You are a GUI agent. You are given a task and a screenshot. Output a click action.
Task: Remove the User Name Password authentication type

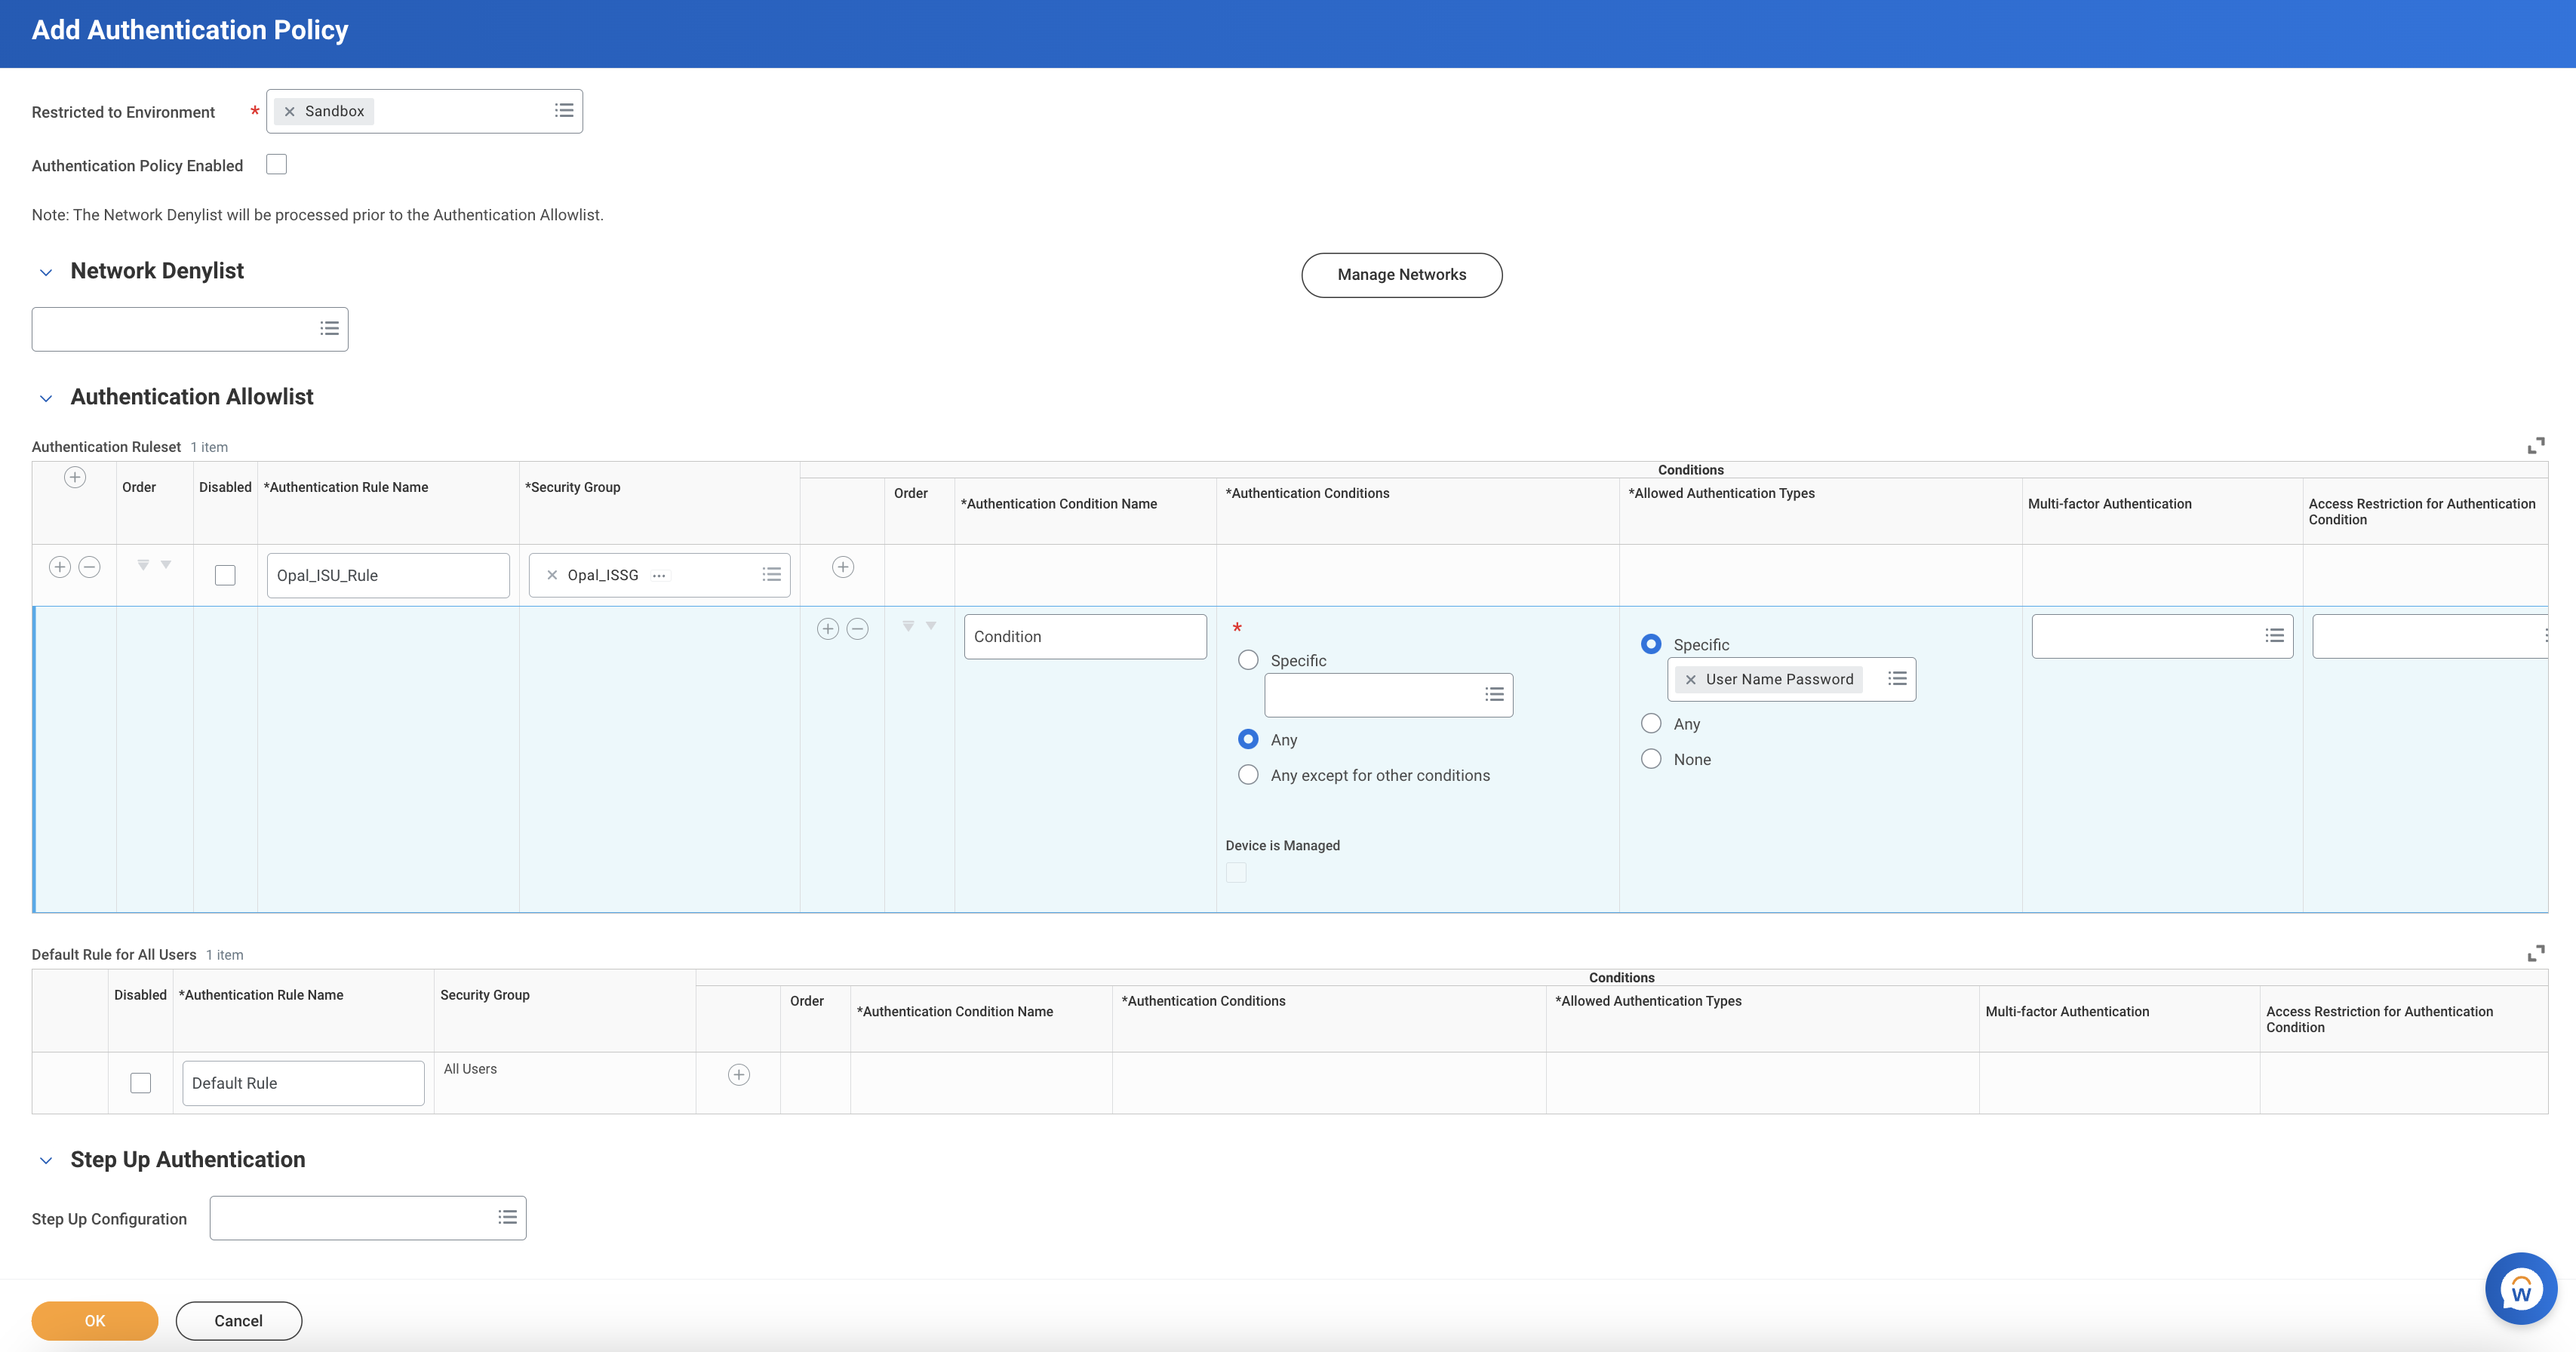pyautogui.click(x=1691, y=680)
